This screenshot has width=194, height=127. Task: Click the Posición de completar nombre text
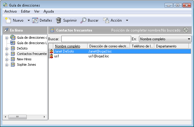pos(146,30)
